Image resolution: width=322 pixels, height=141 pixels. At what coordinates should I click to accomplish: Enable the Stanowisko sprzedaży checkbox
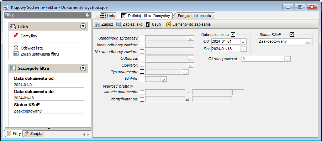click(x=142, y=38)
